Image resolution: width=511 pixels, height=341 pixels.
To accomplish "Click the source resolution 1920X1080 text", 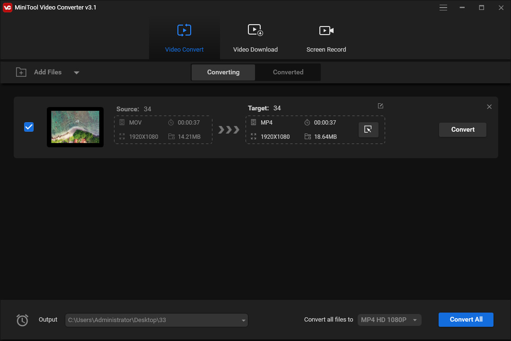I will pyautogui.click(x=143, y=137).
